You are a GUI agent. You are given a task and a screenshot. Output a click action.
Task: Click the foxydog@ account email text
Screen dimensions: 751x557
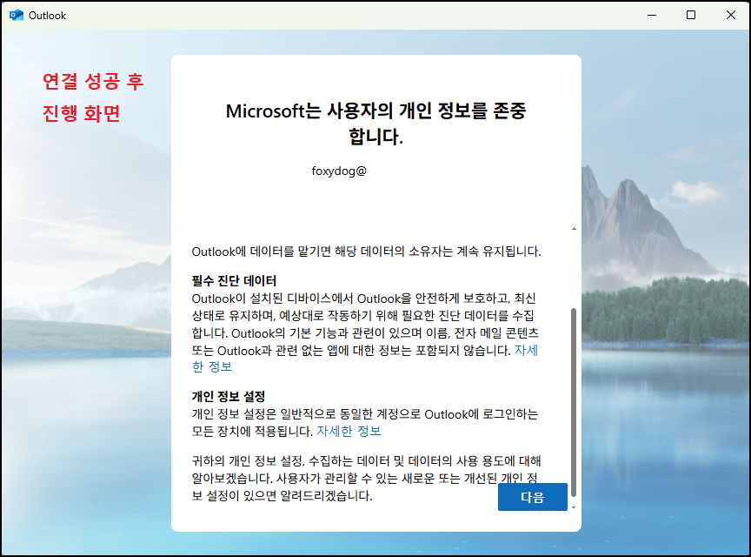coord(339,171)
